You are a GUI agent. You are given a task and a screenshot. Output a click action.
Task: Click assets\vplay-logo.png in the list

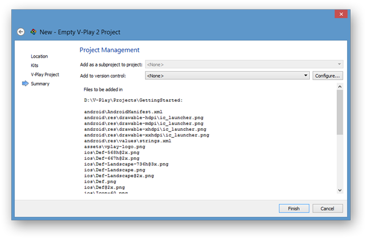point(115,147)
